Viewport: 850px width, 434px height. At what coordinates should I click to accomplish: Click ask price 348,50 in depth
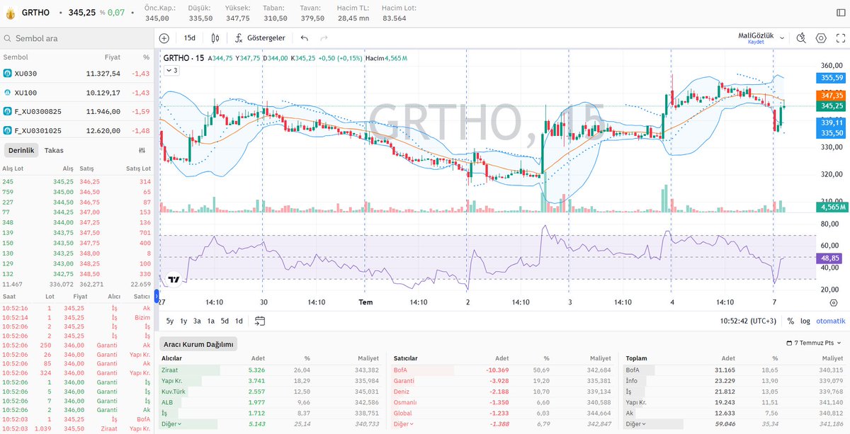(x=89, y=273)
